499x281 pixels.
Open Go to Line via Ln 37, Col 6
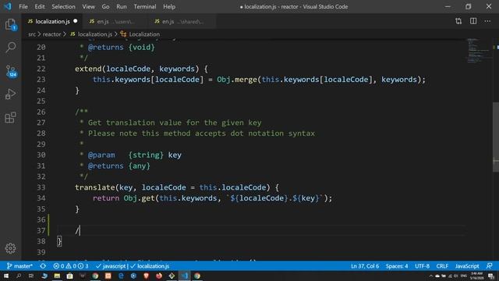pos(365,266)
